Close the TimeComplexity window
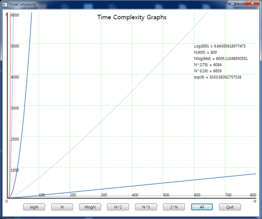The width and height of the screenshot is (262, 219). point(253,3)
